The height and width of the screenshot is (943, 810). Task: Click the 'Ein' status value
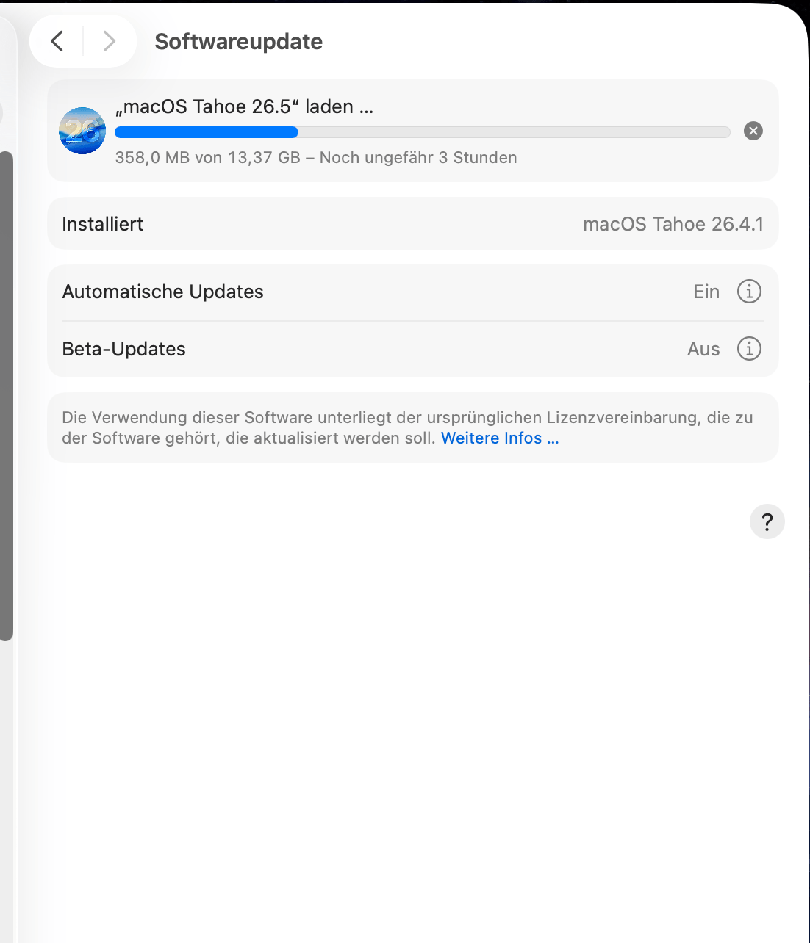click(x=706, y=292)
